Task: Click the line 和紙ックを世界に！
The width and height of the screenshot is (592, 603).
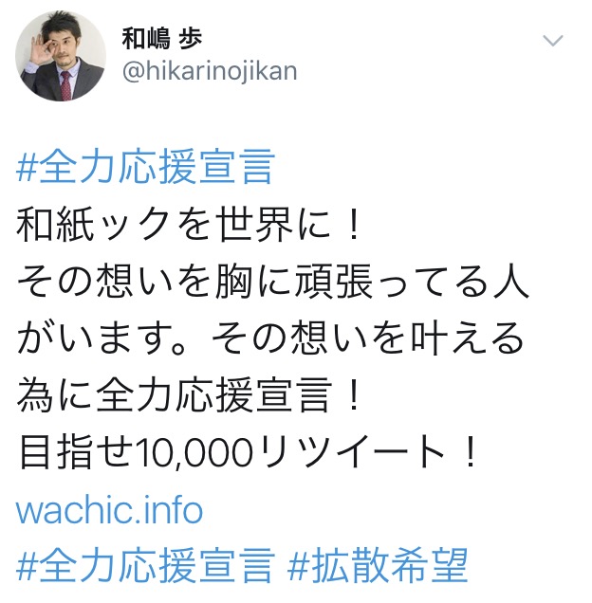Action: coord(189,225)
